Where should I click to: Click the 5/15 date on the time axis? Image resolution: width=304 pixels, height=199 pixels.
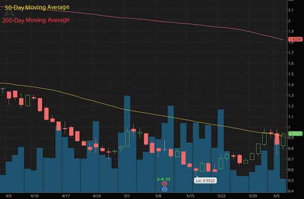190,196
